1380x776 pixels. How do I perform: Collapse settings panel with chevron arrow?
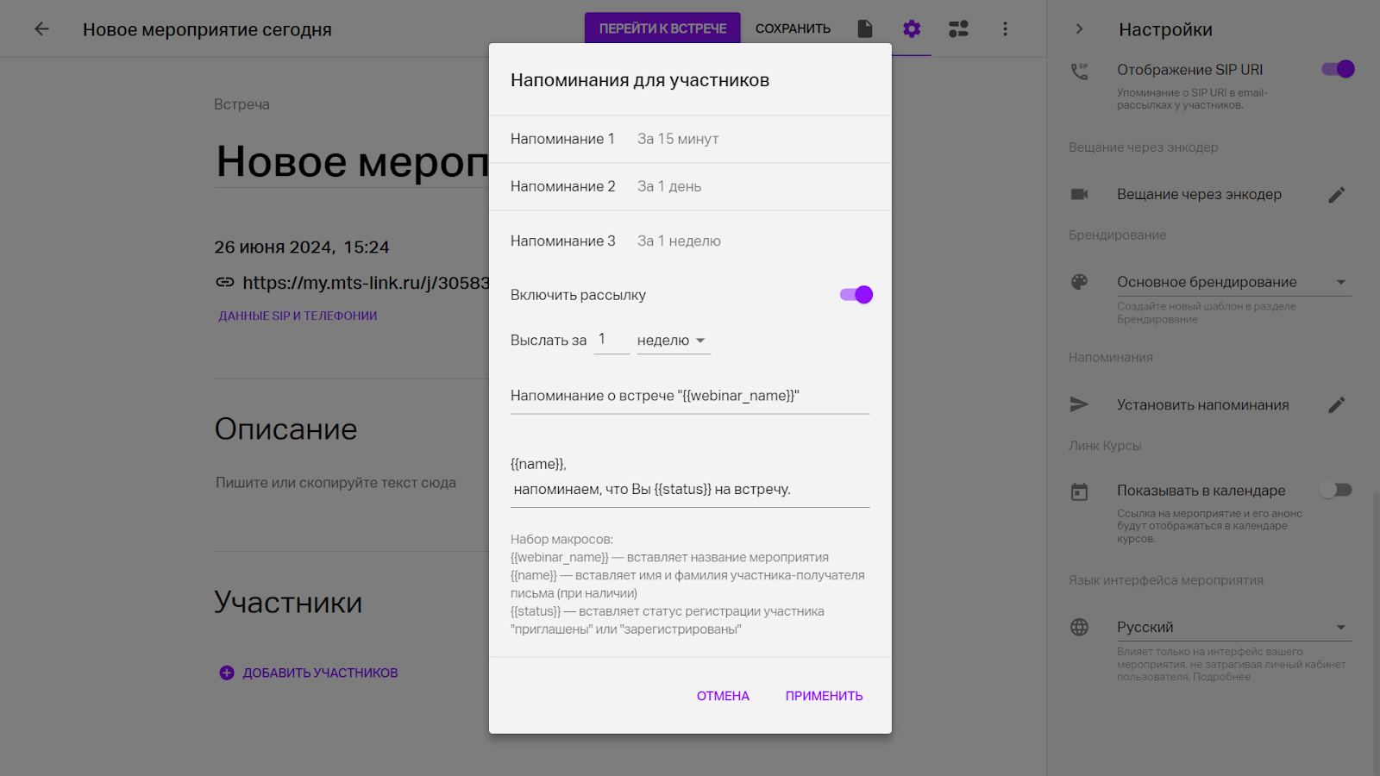pos(1079,29)
